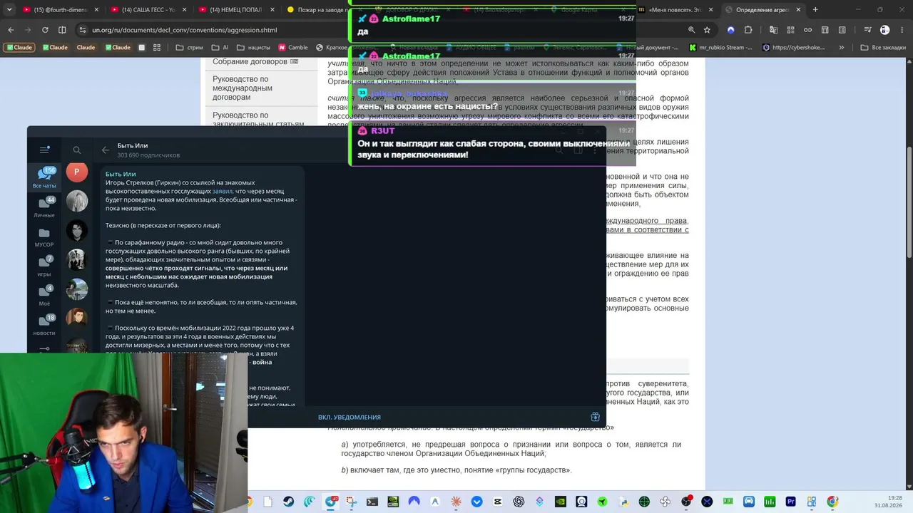Image resolution: width=913 pixels, height=513 pixels.
Task: Open the МУСОР chat folder
Action: pos(44,237)
